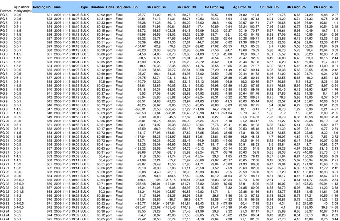Click Se value 14,68

(x=334, y=207)
